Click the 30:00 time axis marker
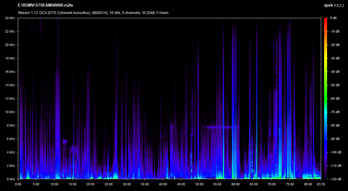The image size is (348, 191). click(x=127, y=184)
